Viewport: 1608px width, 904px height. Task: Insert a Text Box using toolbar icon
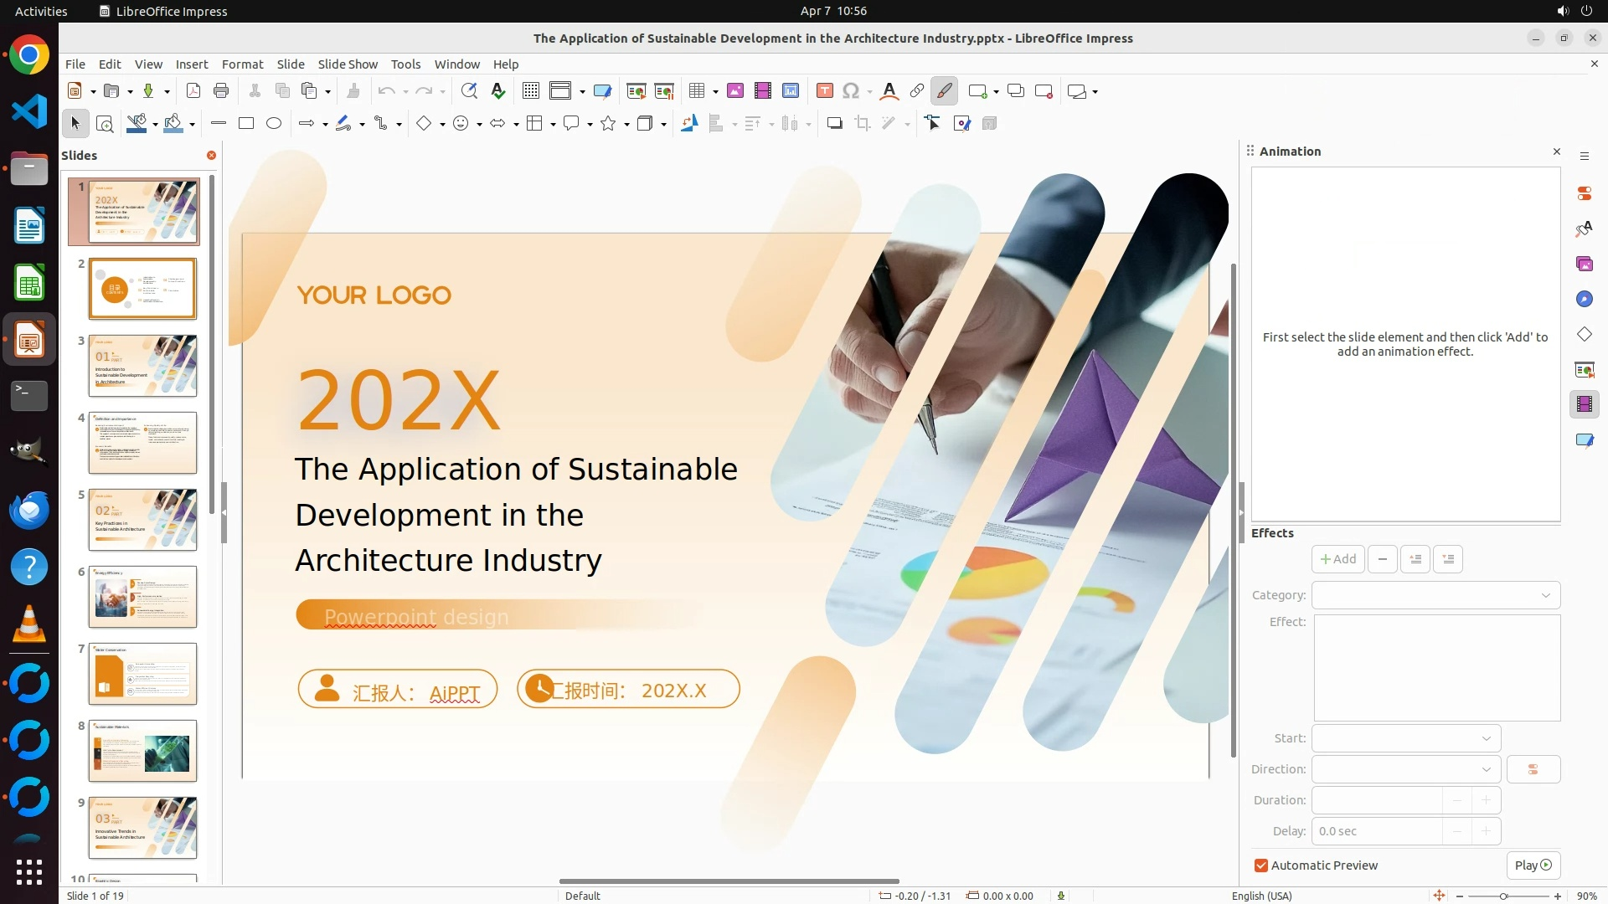coord(824,91)
